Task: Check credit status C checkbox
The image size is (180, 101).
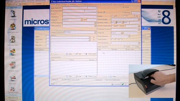Action: (112, 39)
